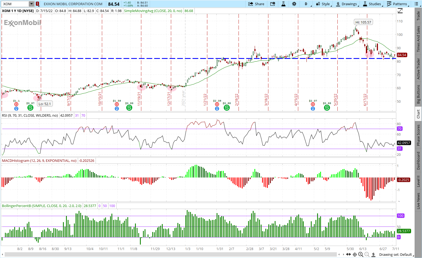Open the D timeframe aggregation dropdown

click(308, 4)
